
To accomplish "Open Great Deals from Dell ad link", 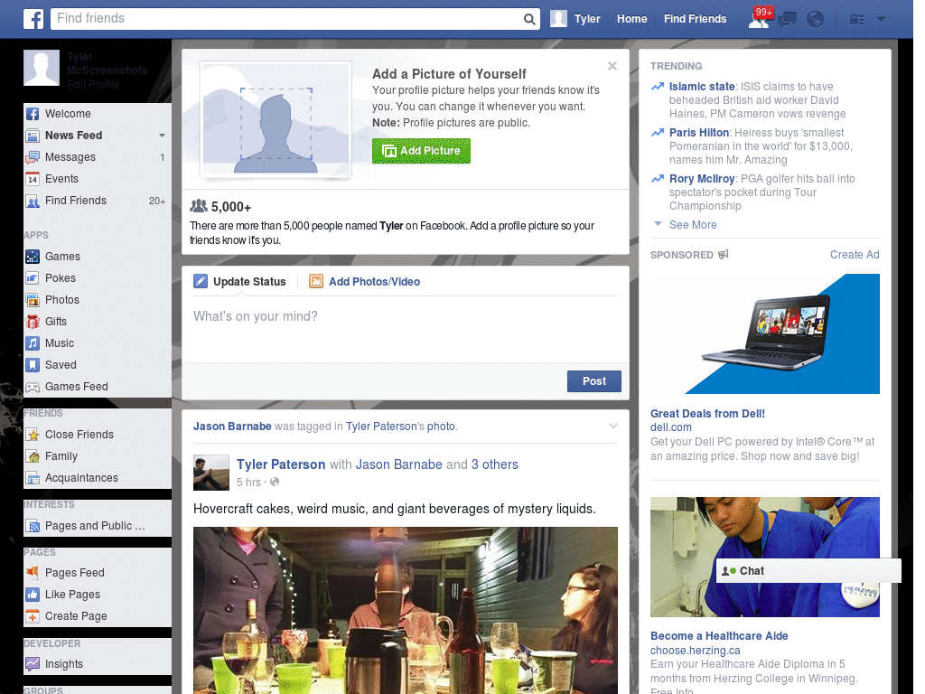I will [707, 414].
